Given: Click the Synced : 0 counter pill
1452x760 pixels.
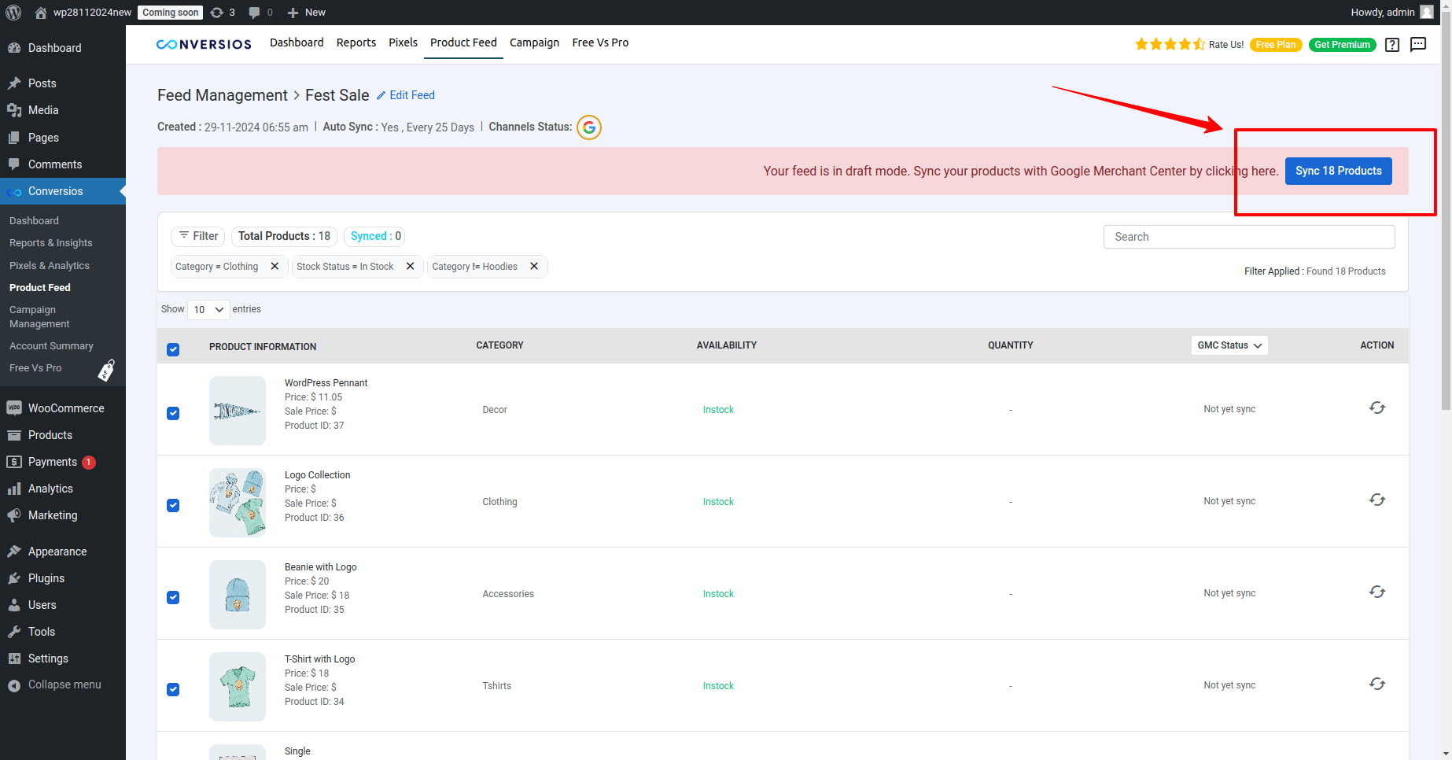Looking at the screenshot, I should click(376, 236).
